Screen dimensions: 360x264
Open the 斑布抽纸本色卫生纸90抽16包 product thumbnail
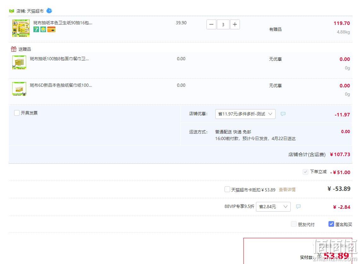21,28
